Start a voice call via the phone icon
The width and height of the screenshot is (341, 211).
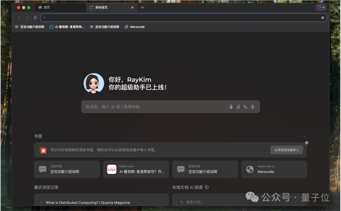pyautogui.click(x=246, y=107)
